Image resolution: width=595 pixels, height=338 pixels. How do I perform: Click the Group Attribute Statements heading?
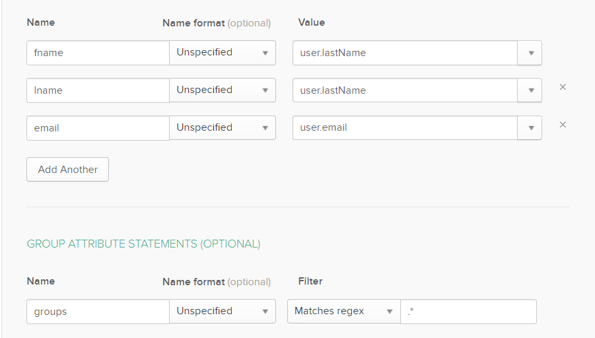[x=143, y=244]
